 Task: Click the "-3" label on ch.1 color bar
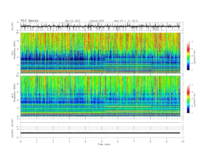pyautogui.click(x=192, y=42)
